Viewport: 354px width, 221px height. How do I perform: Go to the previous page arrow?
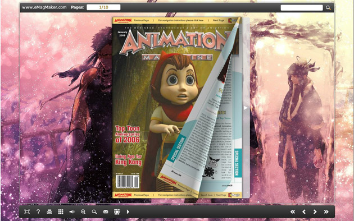[304, 212]
